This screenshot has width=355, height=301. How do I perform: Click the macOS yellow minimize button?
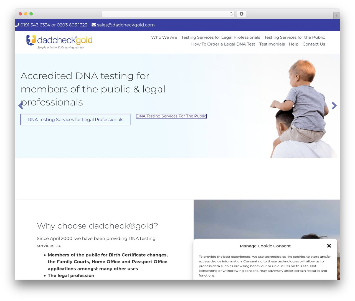[x=26, y=14]
